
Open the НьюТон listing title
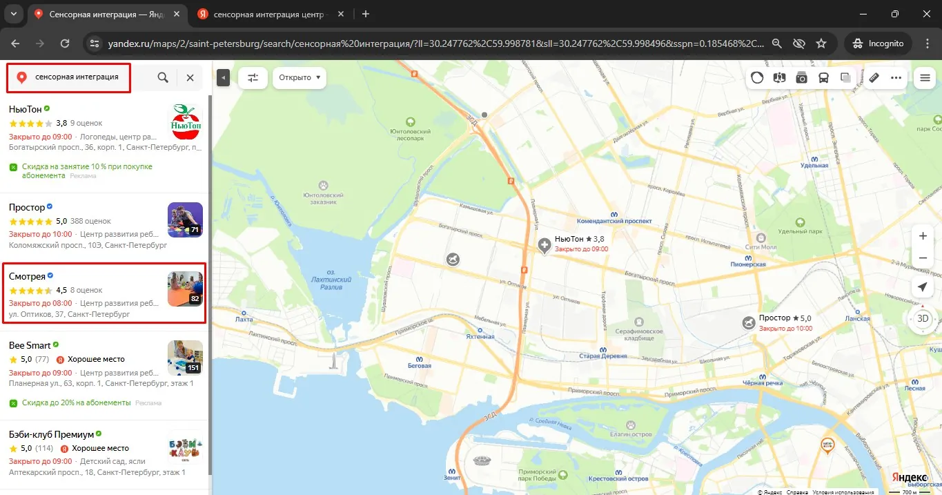25,109
